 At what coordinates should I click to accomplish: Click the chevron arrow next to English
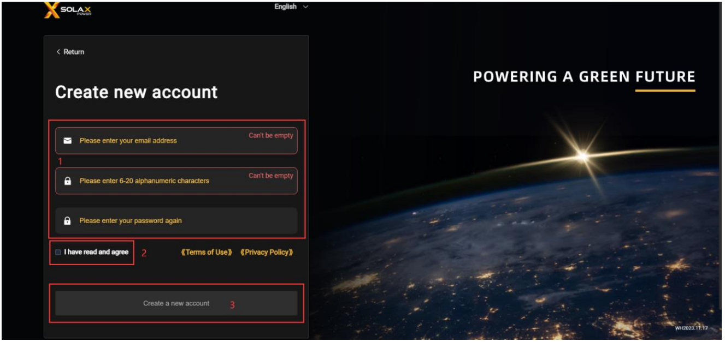point(305,7)
